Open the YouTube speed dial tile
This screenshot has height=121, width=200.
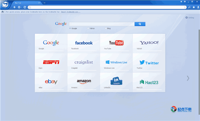point(116,43)
